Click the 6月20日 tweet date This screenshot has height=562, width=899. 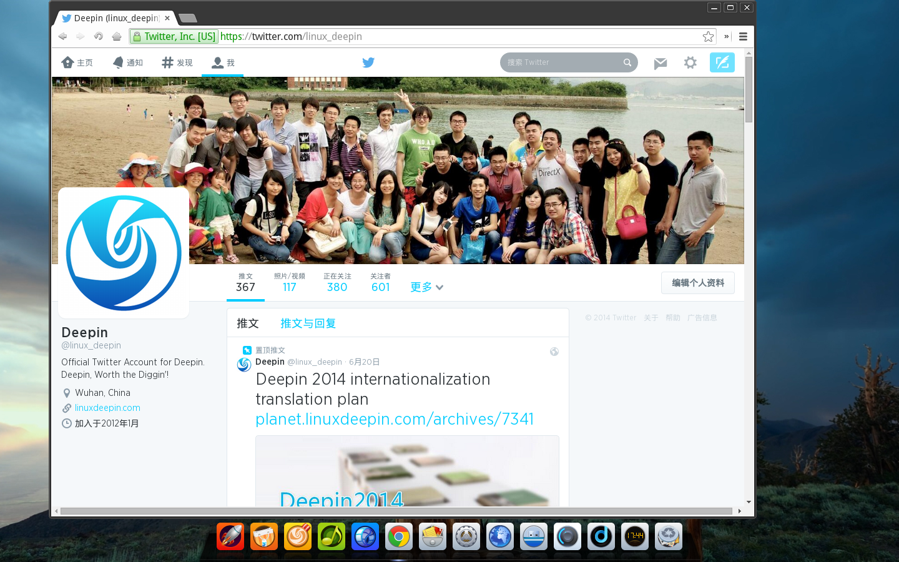365,362
